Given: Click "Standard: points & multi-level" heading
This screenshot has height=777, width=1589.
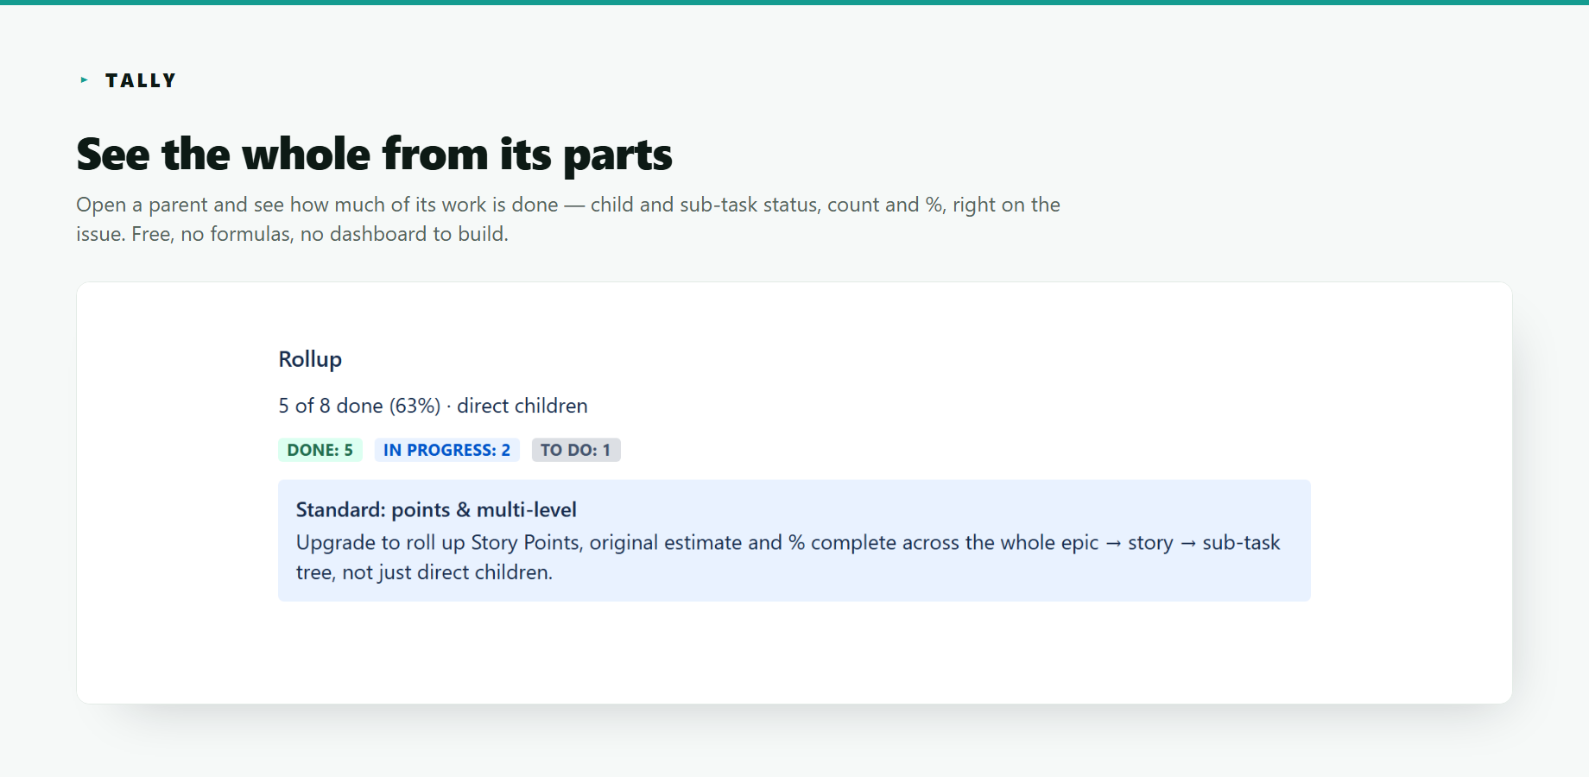Looking at the screenshot, I should (436, 509).
